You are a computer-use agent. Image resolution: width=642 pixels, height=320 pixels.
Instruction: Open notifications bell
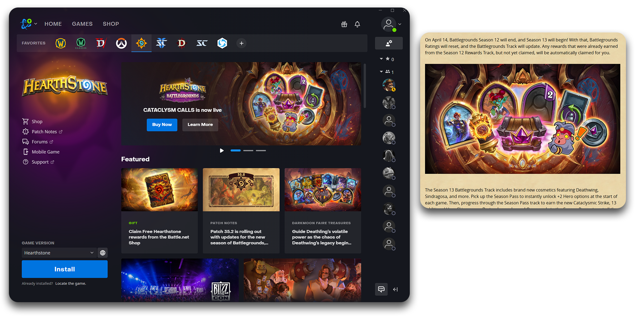[357, 24]
